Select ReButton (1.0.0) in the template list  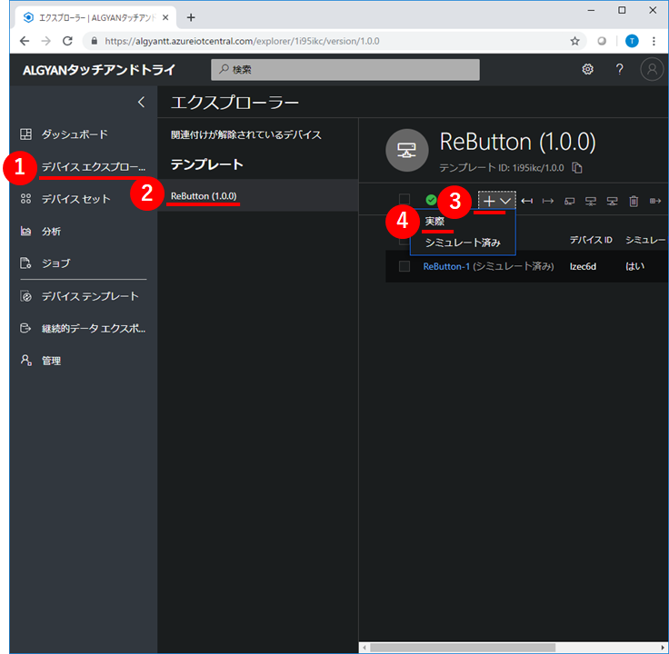258,195
